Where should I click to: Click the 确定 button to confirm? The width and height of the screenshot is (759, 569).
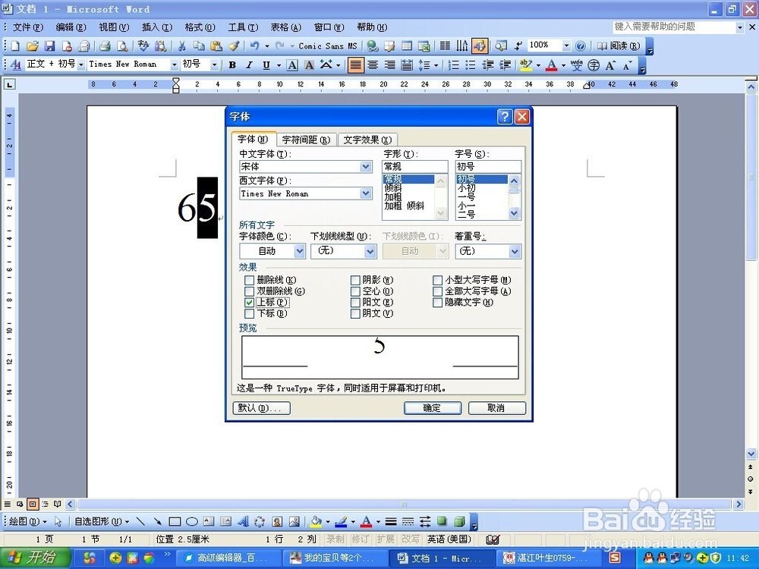432,407
